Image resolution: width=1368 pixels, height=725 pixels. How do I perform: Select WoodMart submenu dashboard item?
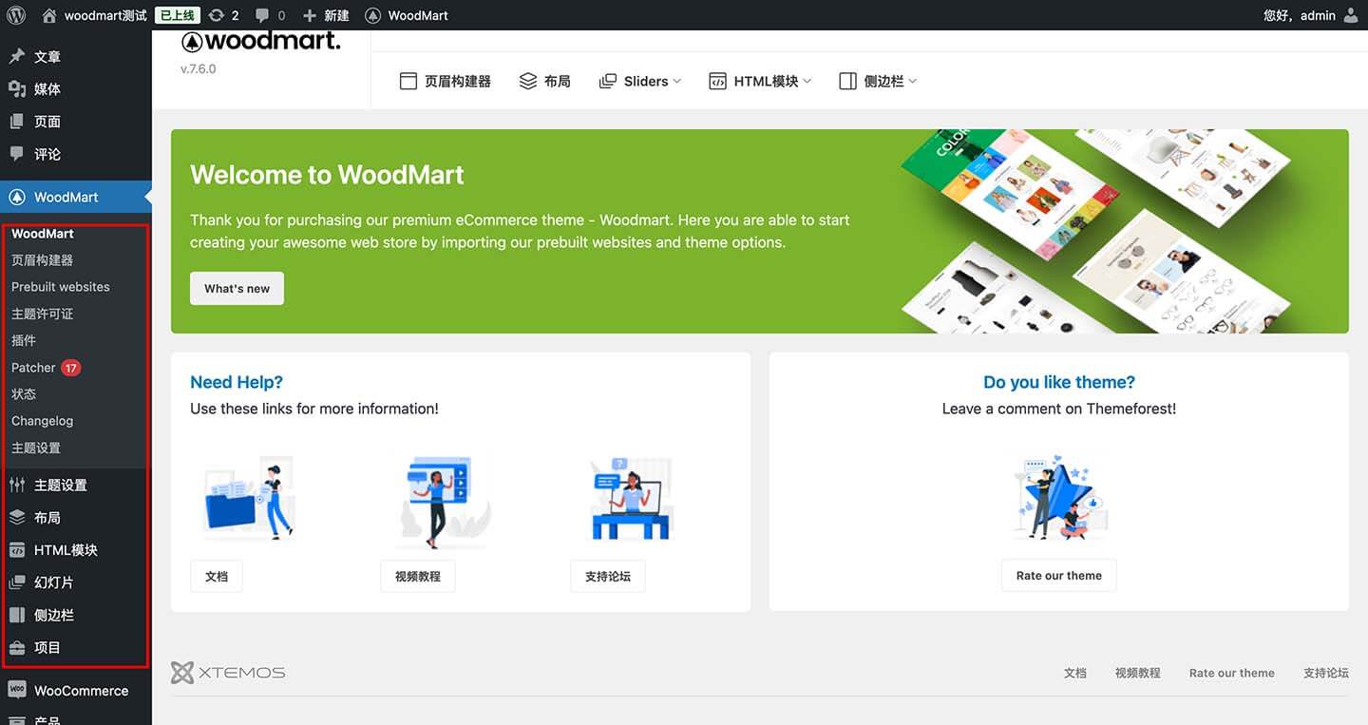coord(43,234)
